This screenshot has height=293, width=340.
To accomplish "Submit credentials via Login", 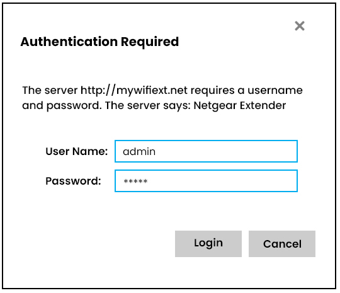I will pyautogui.click(x=208, y=244).
